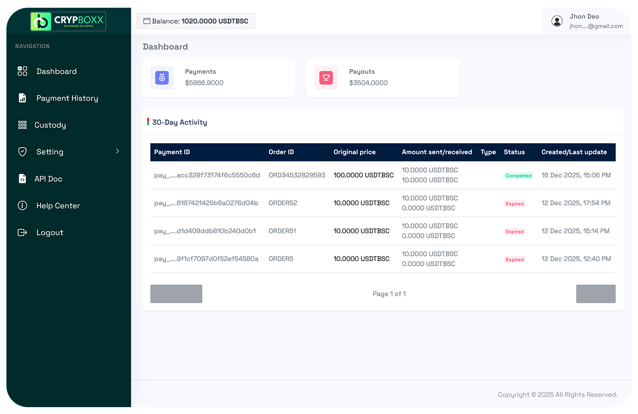This screenshot has height=414, width=638.
Task: Open payment ID ending in acc328f73174f6c5550c6d
Action: (207, 175)
